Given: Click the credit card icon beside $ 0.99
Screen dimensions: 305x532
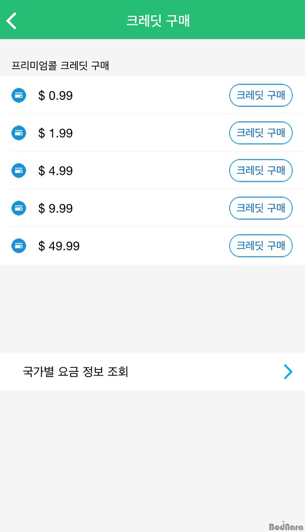Looking at the screenshot, I should 19,95.
